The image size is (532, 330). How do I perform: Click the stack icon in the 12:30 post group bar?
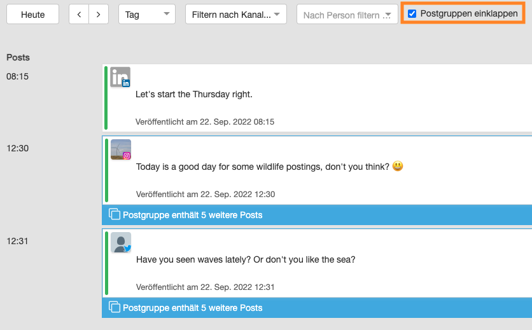pos(115,214)
